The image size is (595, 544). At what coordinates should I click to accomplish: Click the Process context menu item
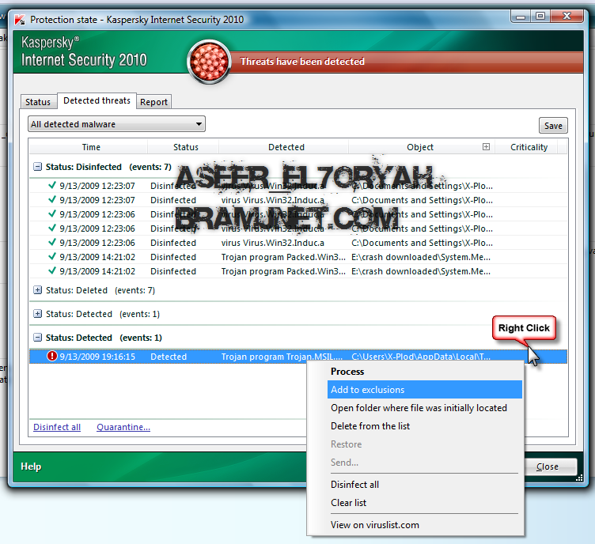point(347,372)
